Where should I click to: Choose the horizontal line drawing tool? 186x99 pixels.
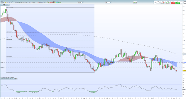point(16,2)
